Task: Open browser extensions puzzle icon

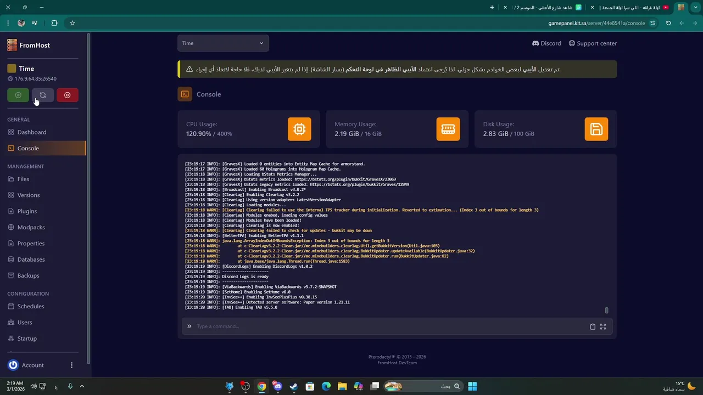Action: pos(54,23)
